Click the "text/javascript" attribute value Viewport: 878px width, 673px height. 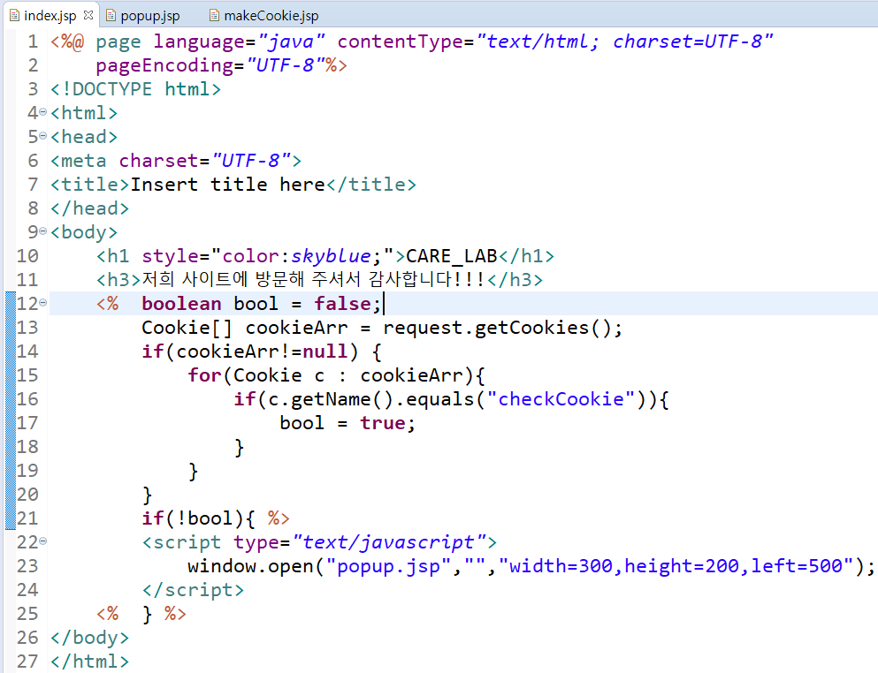[389, 542]
